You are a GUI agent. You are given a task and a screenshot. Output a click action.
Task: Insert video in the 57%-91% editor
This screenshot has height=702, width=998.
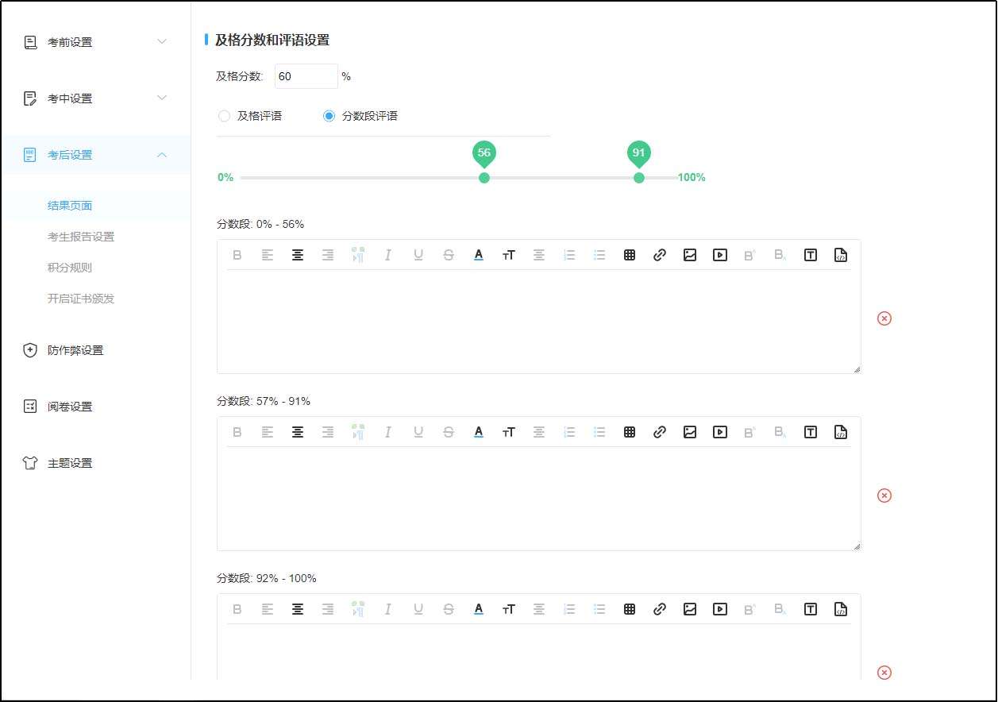tap(720, 432)
